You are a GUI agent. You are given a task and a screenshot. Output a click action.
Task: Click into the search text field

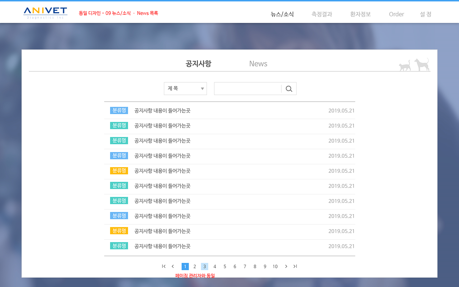[247, 89]
